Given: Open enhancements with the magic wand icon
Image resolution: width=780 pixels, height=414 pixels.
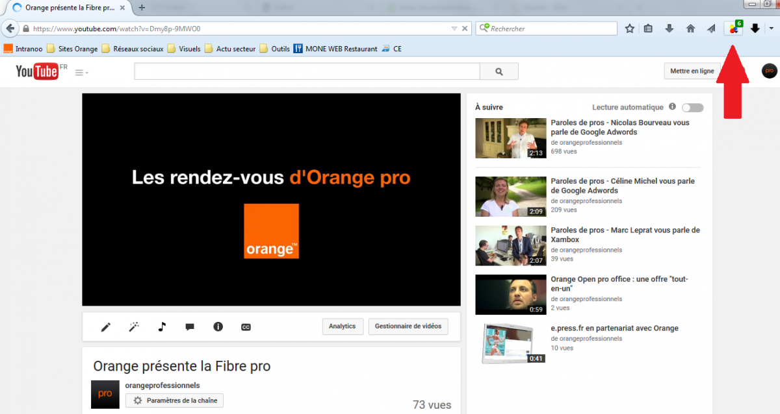Looking at the screenshot, I should 134,326.
